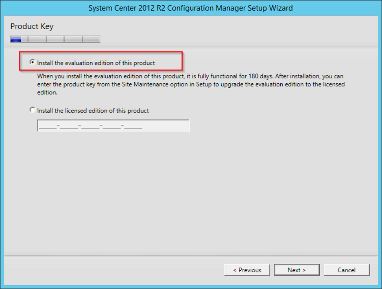The height and width of the screenshot is (289, 382).
Task: Click the wizard progress indicator bar
Action: (55, 39)
